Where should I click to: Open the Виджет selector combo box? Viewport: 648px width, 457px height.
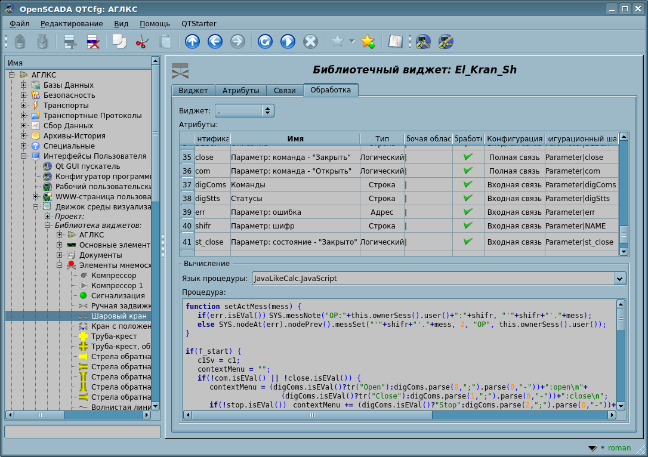coord(244,110)
